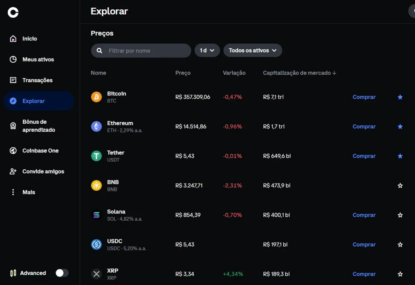Click the Início home icon
Image resolution: width=415 pixels, height=285 pixels.
pos(13,38)
